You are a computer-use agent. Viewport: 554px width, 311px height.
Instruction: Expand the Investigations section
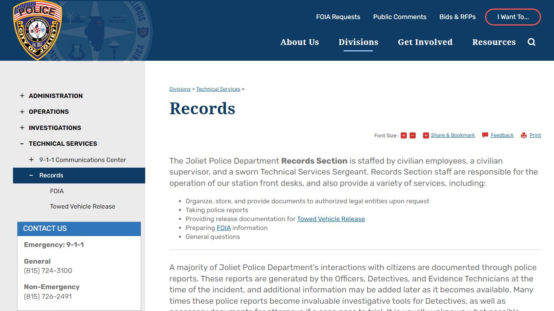tap(22, 128)
